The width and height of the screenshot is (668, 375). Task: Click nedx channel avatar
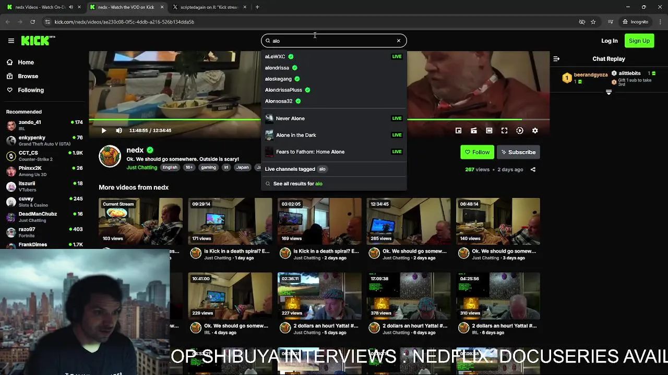(110, 156)
